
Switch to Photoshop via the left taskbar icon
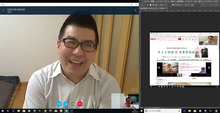(72, 111)
